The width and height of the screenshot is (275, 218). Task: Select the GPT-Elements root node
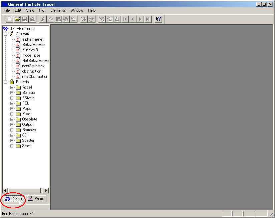pyautogui.click(x=22, y=29)
